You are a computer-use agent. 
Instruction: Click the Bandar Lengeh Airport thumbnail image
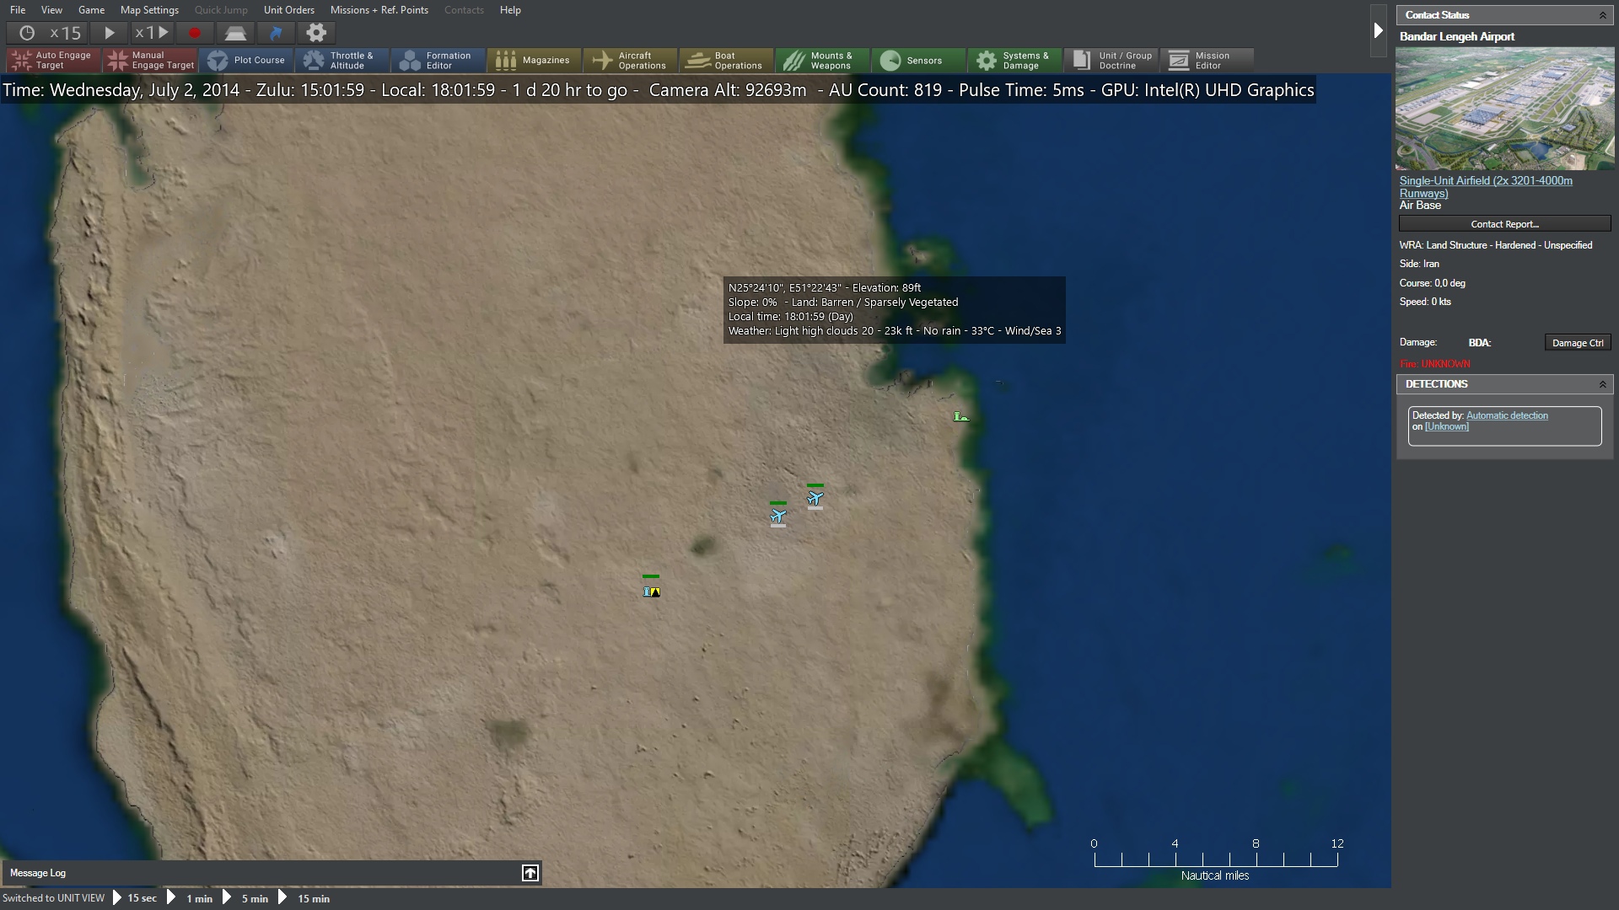pyautogui.click(x=1505, y=109)
